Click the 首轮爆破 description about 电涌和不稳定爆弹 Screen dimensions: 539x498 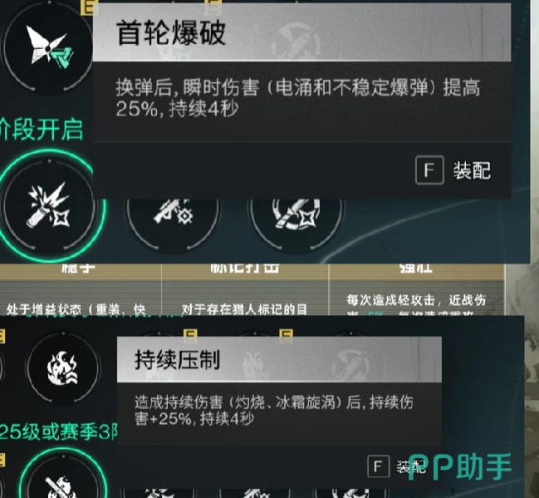pyautogui.click(x=297, y=98)
